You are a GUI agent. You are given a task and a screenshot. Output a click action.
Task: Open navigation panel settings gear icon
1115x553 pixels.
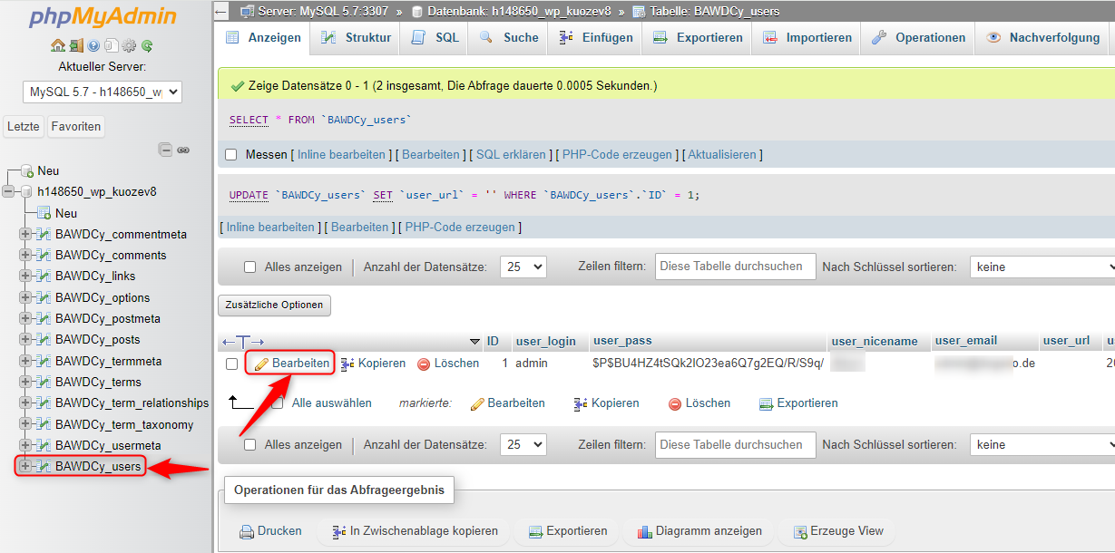[x=128, y=45]
